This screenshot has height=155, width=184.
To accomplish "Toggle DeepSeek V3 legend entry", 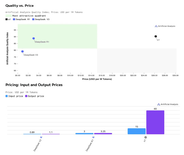I will point(41,19).
